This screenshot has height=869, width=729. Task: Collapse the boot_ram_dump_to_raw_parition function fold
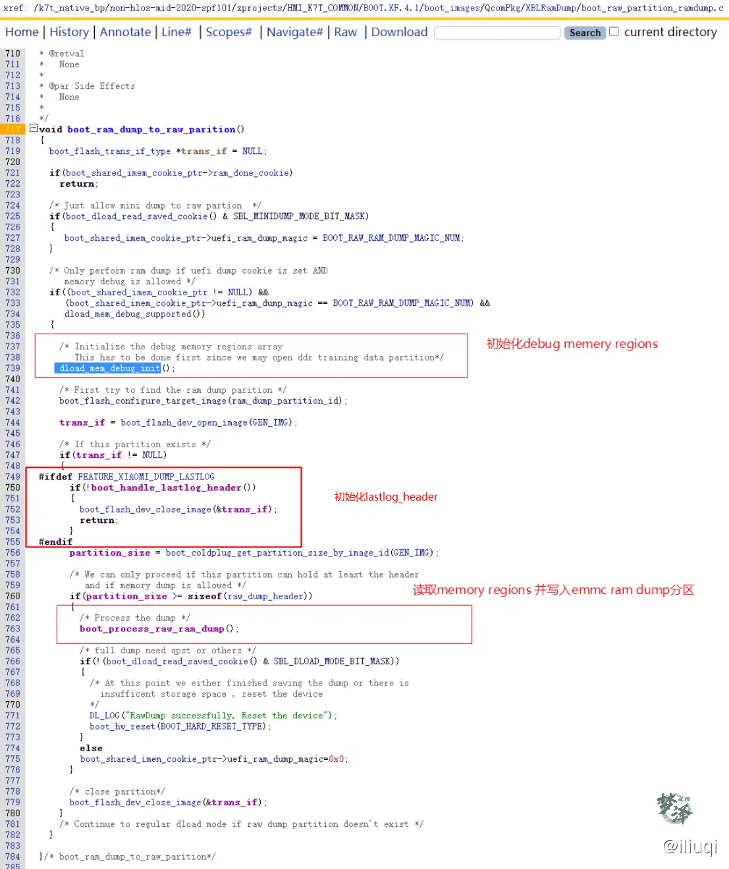pyautogui.click(x=34, y=129)
